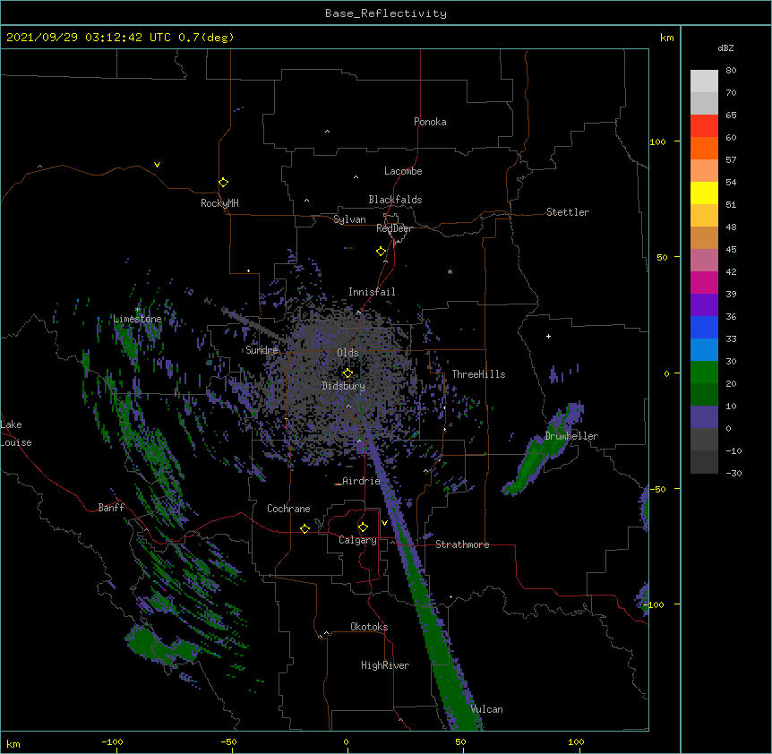This screenshot has height=754, width=772.
Task: Click the Sylvan label on the map
Action: [349, 219]
